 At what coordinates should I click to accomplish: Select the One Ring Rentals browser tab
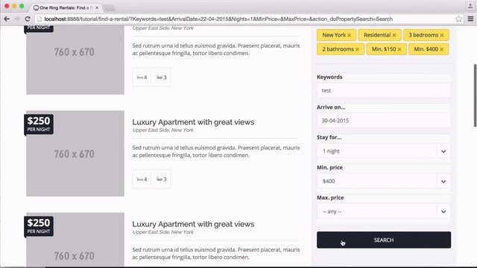click(65, 7)
